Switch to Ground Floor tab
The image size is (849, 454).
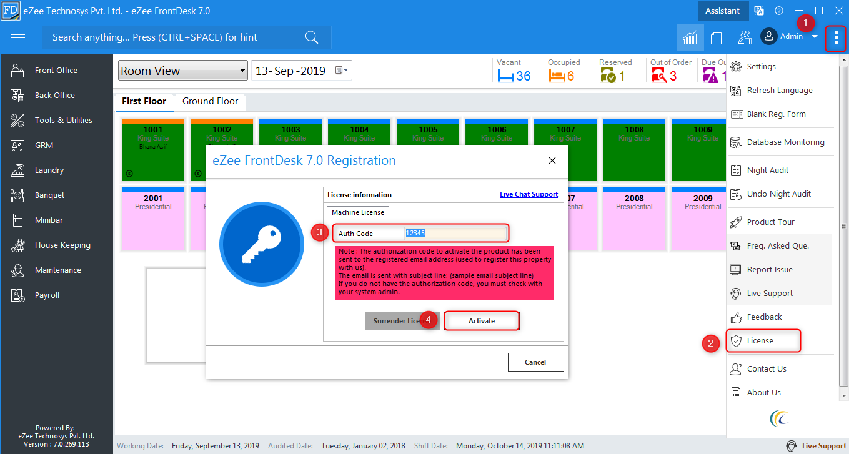pos(211,101)
